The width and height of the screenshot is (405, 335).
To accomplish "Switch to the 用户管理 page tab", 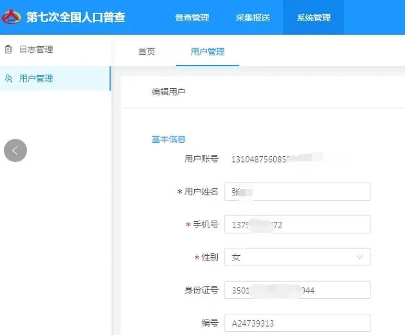I will (207, 51).
